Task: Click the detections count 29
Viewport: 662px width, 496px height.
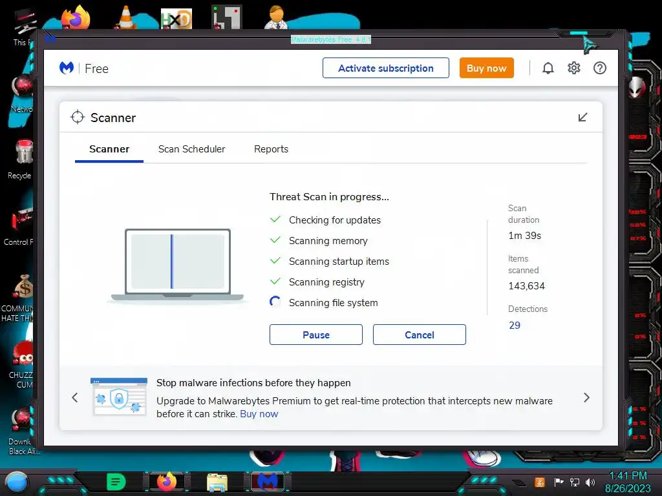Action: click(x=514, y=325)
